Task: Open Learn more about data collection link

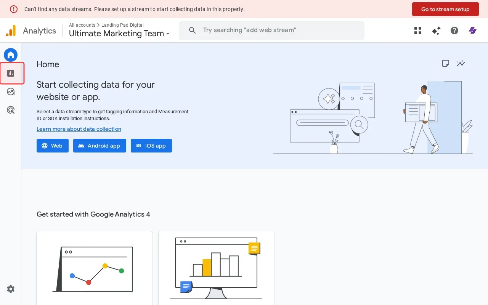Action: tap(79, 129)
